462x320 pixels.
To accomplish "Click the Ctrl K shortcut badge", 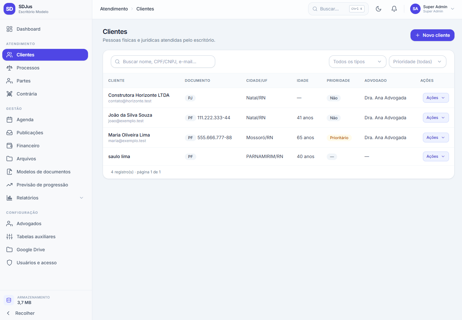I will click(x=357, y=9).
